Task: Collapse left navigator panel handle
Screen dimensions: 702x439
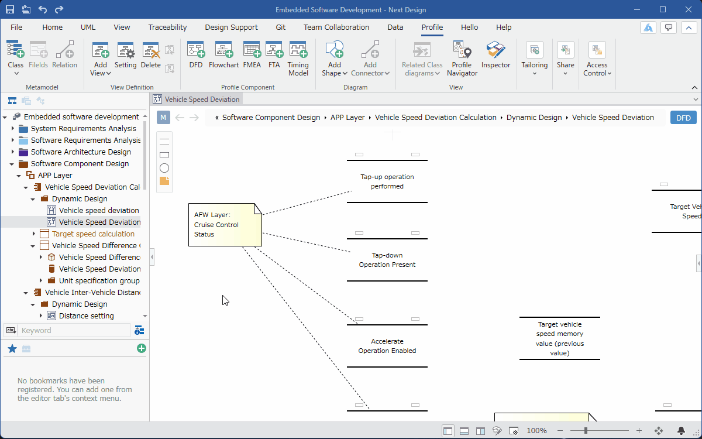Action: 152,257
